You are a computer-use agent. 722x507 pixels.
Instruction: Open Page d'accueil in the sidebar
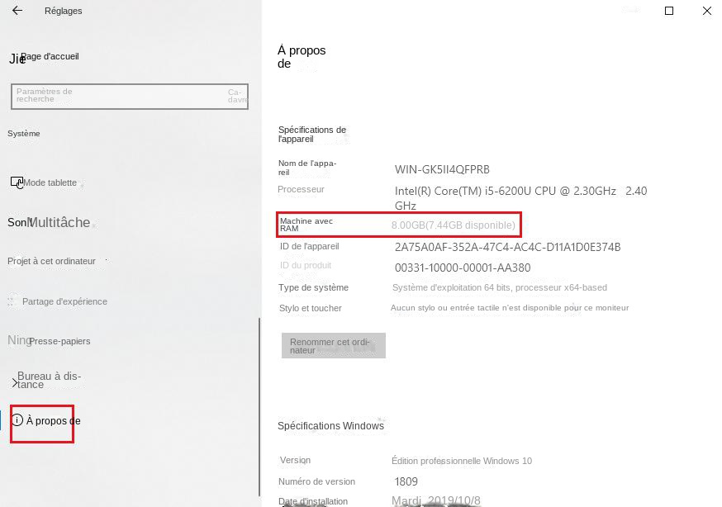pos(50,56)
